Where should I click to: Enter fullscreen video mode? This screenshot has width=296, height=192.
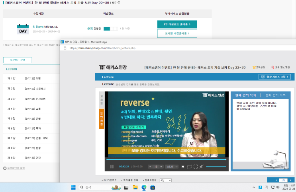(x=196, y=167)
